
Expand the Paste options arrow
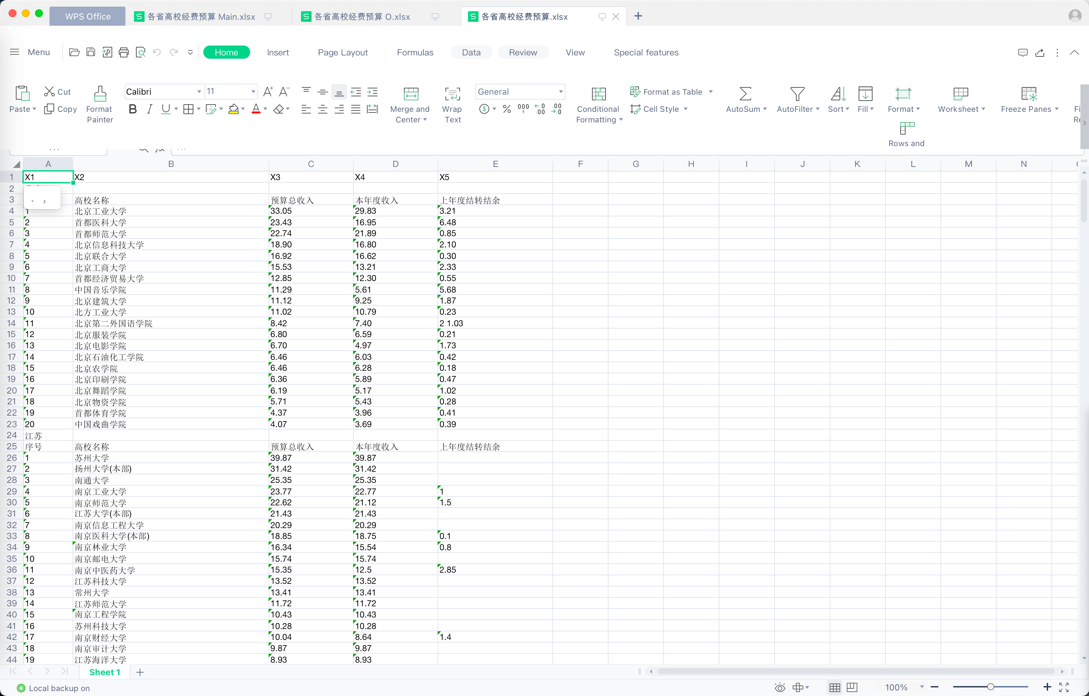tap(34, 109)
